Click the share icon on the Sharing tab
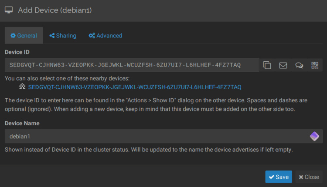The image size is (327, 187). 52,36
